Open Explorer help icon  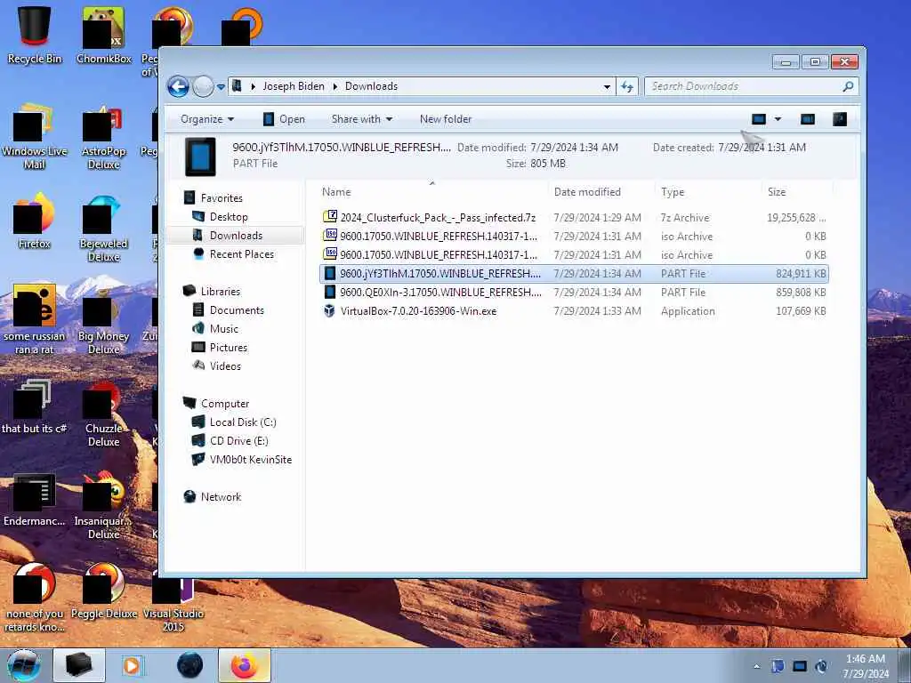click(840, 119)
